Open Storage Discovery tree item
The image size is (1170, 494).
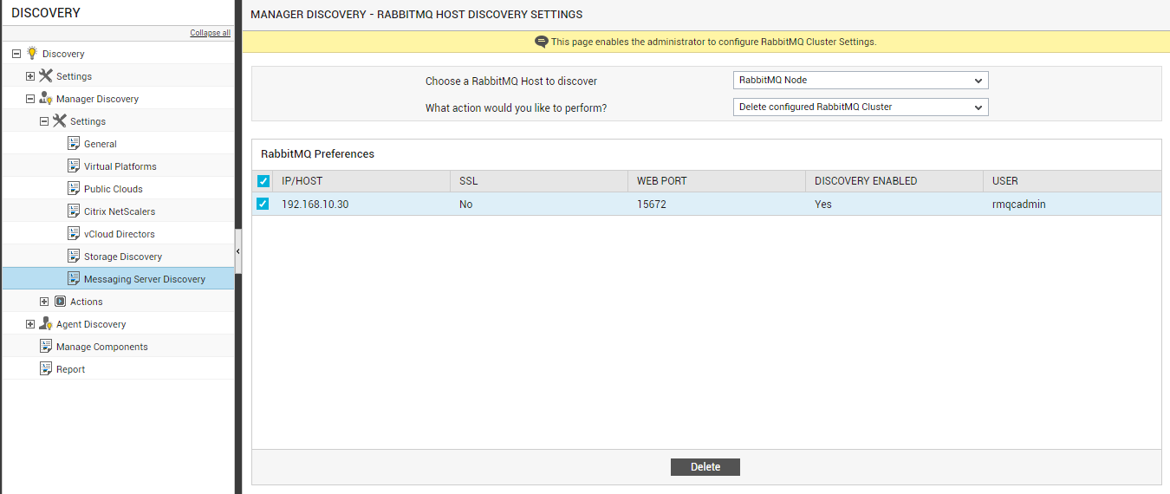(123, 257)
